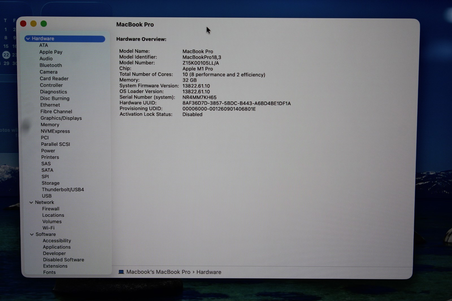Open Extensions under Software
452x301 pixels.
coord(55,266)
